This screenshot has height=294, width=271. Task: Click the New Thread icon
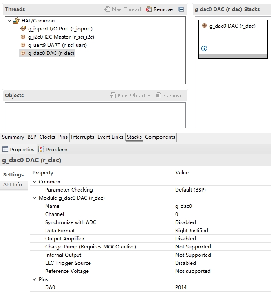point(107,9)
